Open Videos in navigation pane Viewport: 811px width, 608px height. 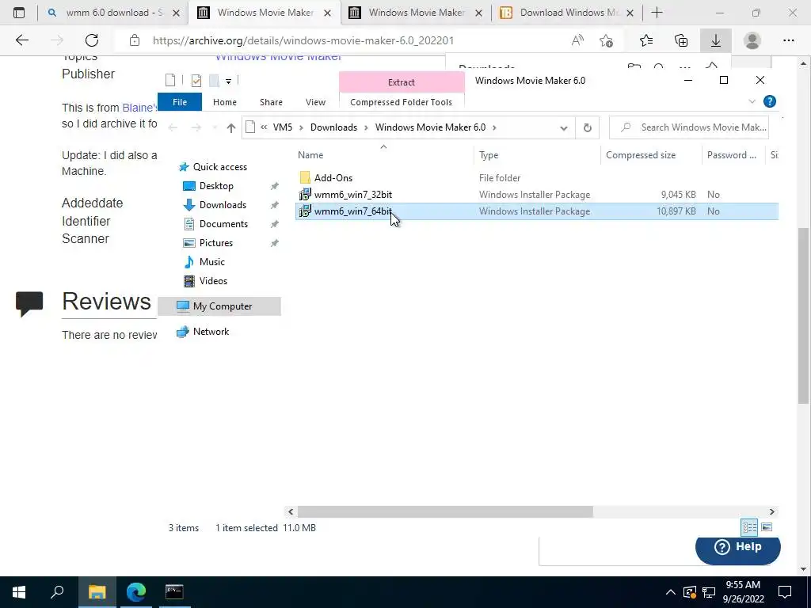213,281
